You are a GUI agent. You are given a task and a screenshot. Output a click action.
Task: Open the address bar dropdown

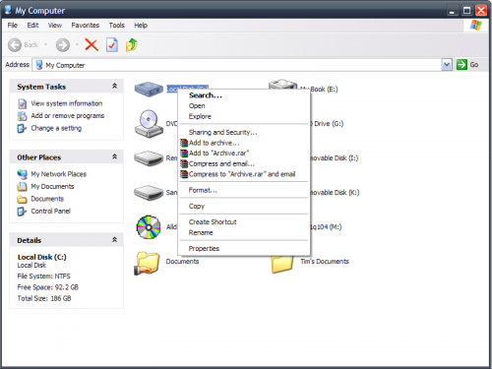(447, 65)
